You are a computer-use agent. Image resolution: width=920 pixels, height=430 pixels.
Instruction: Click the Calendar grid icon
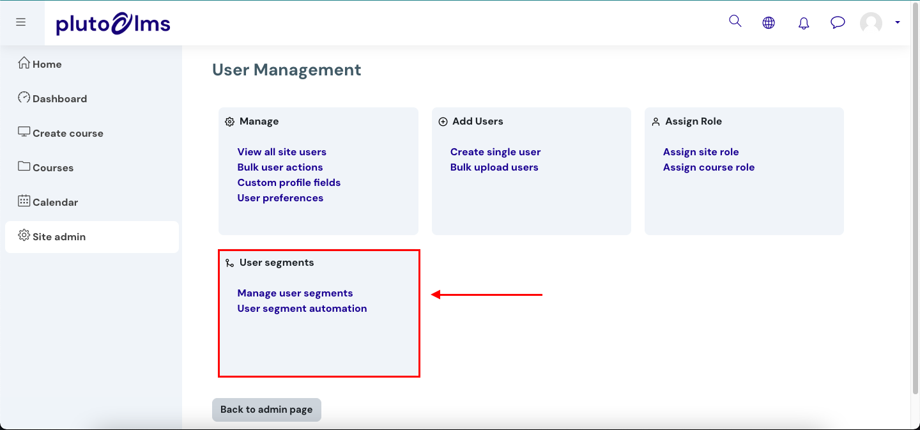point(24,201)
